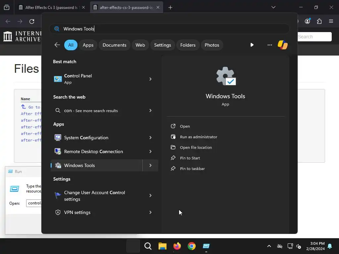Open Firefox from taskbar
The width and height of the screenshot is (339, 254).
pos(177,246)
